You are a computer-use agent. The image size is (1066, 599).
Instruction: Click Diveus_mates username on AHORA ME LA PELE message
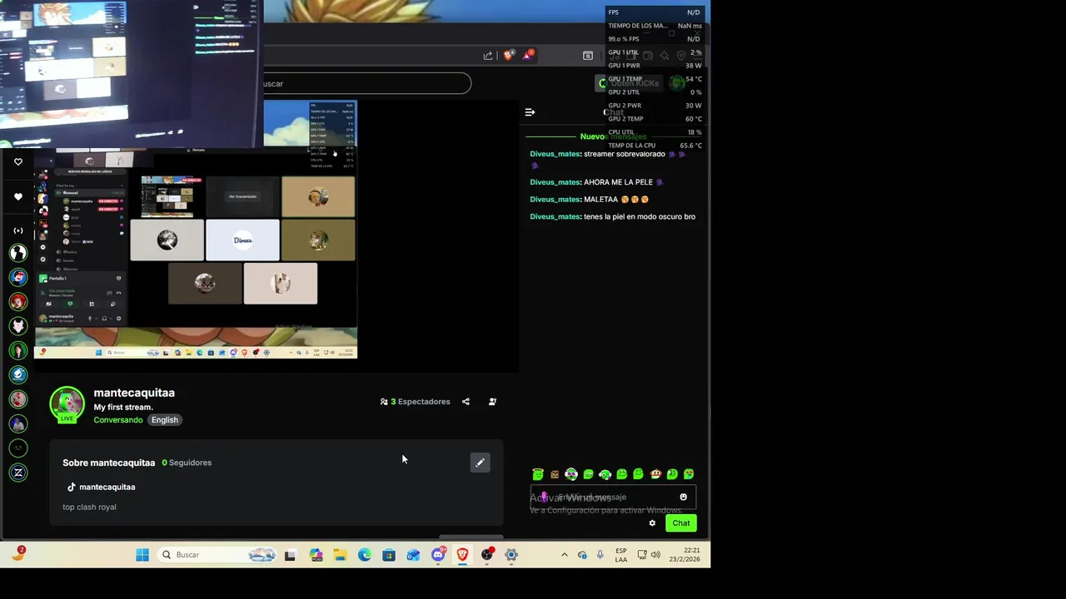[x=555, y=182]
